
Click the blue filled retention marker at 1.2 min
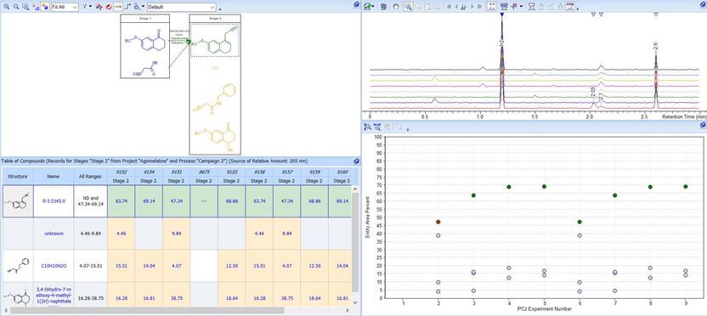(x=502, y=15)
